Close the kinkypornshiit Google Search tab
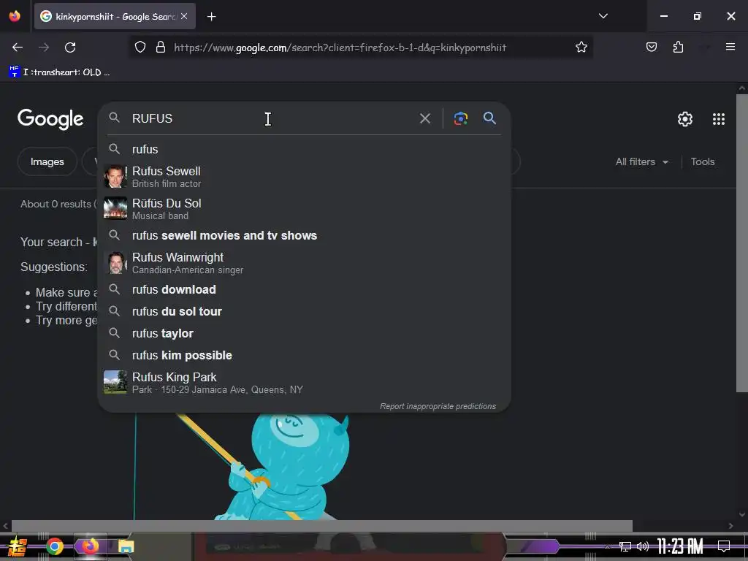Viewport: 748px width, 561px height. (184, 16)
